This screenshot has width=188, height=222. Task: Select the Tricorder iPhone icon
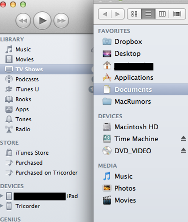tap(9, 206)
